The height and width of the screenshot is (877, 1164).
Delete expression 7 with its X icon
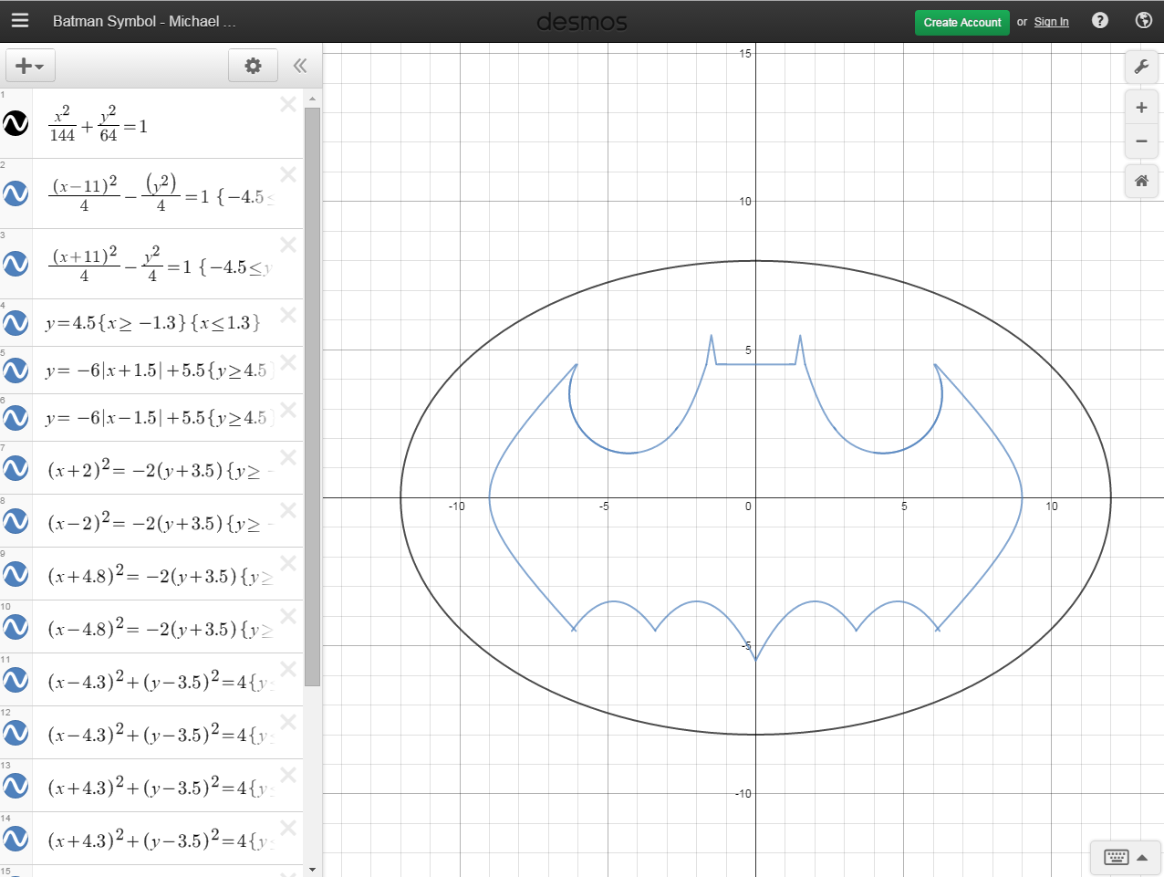pyautogui.click(x=288, y=457)
